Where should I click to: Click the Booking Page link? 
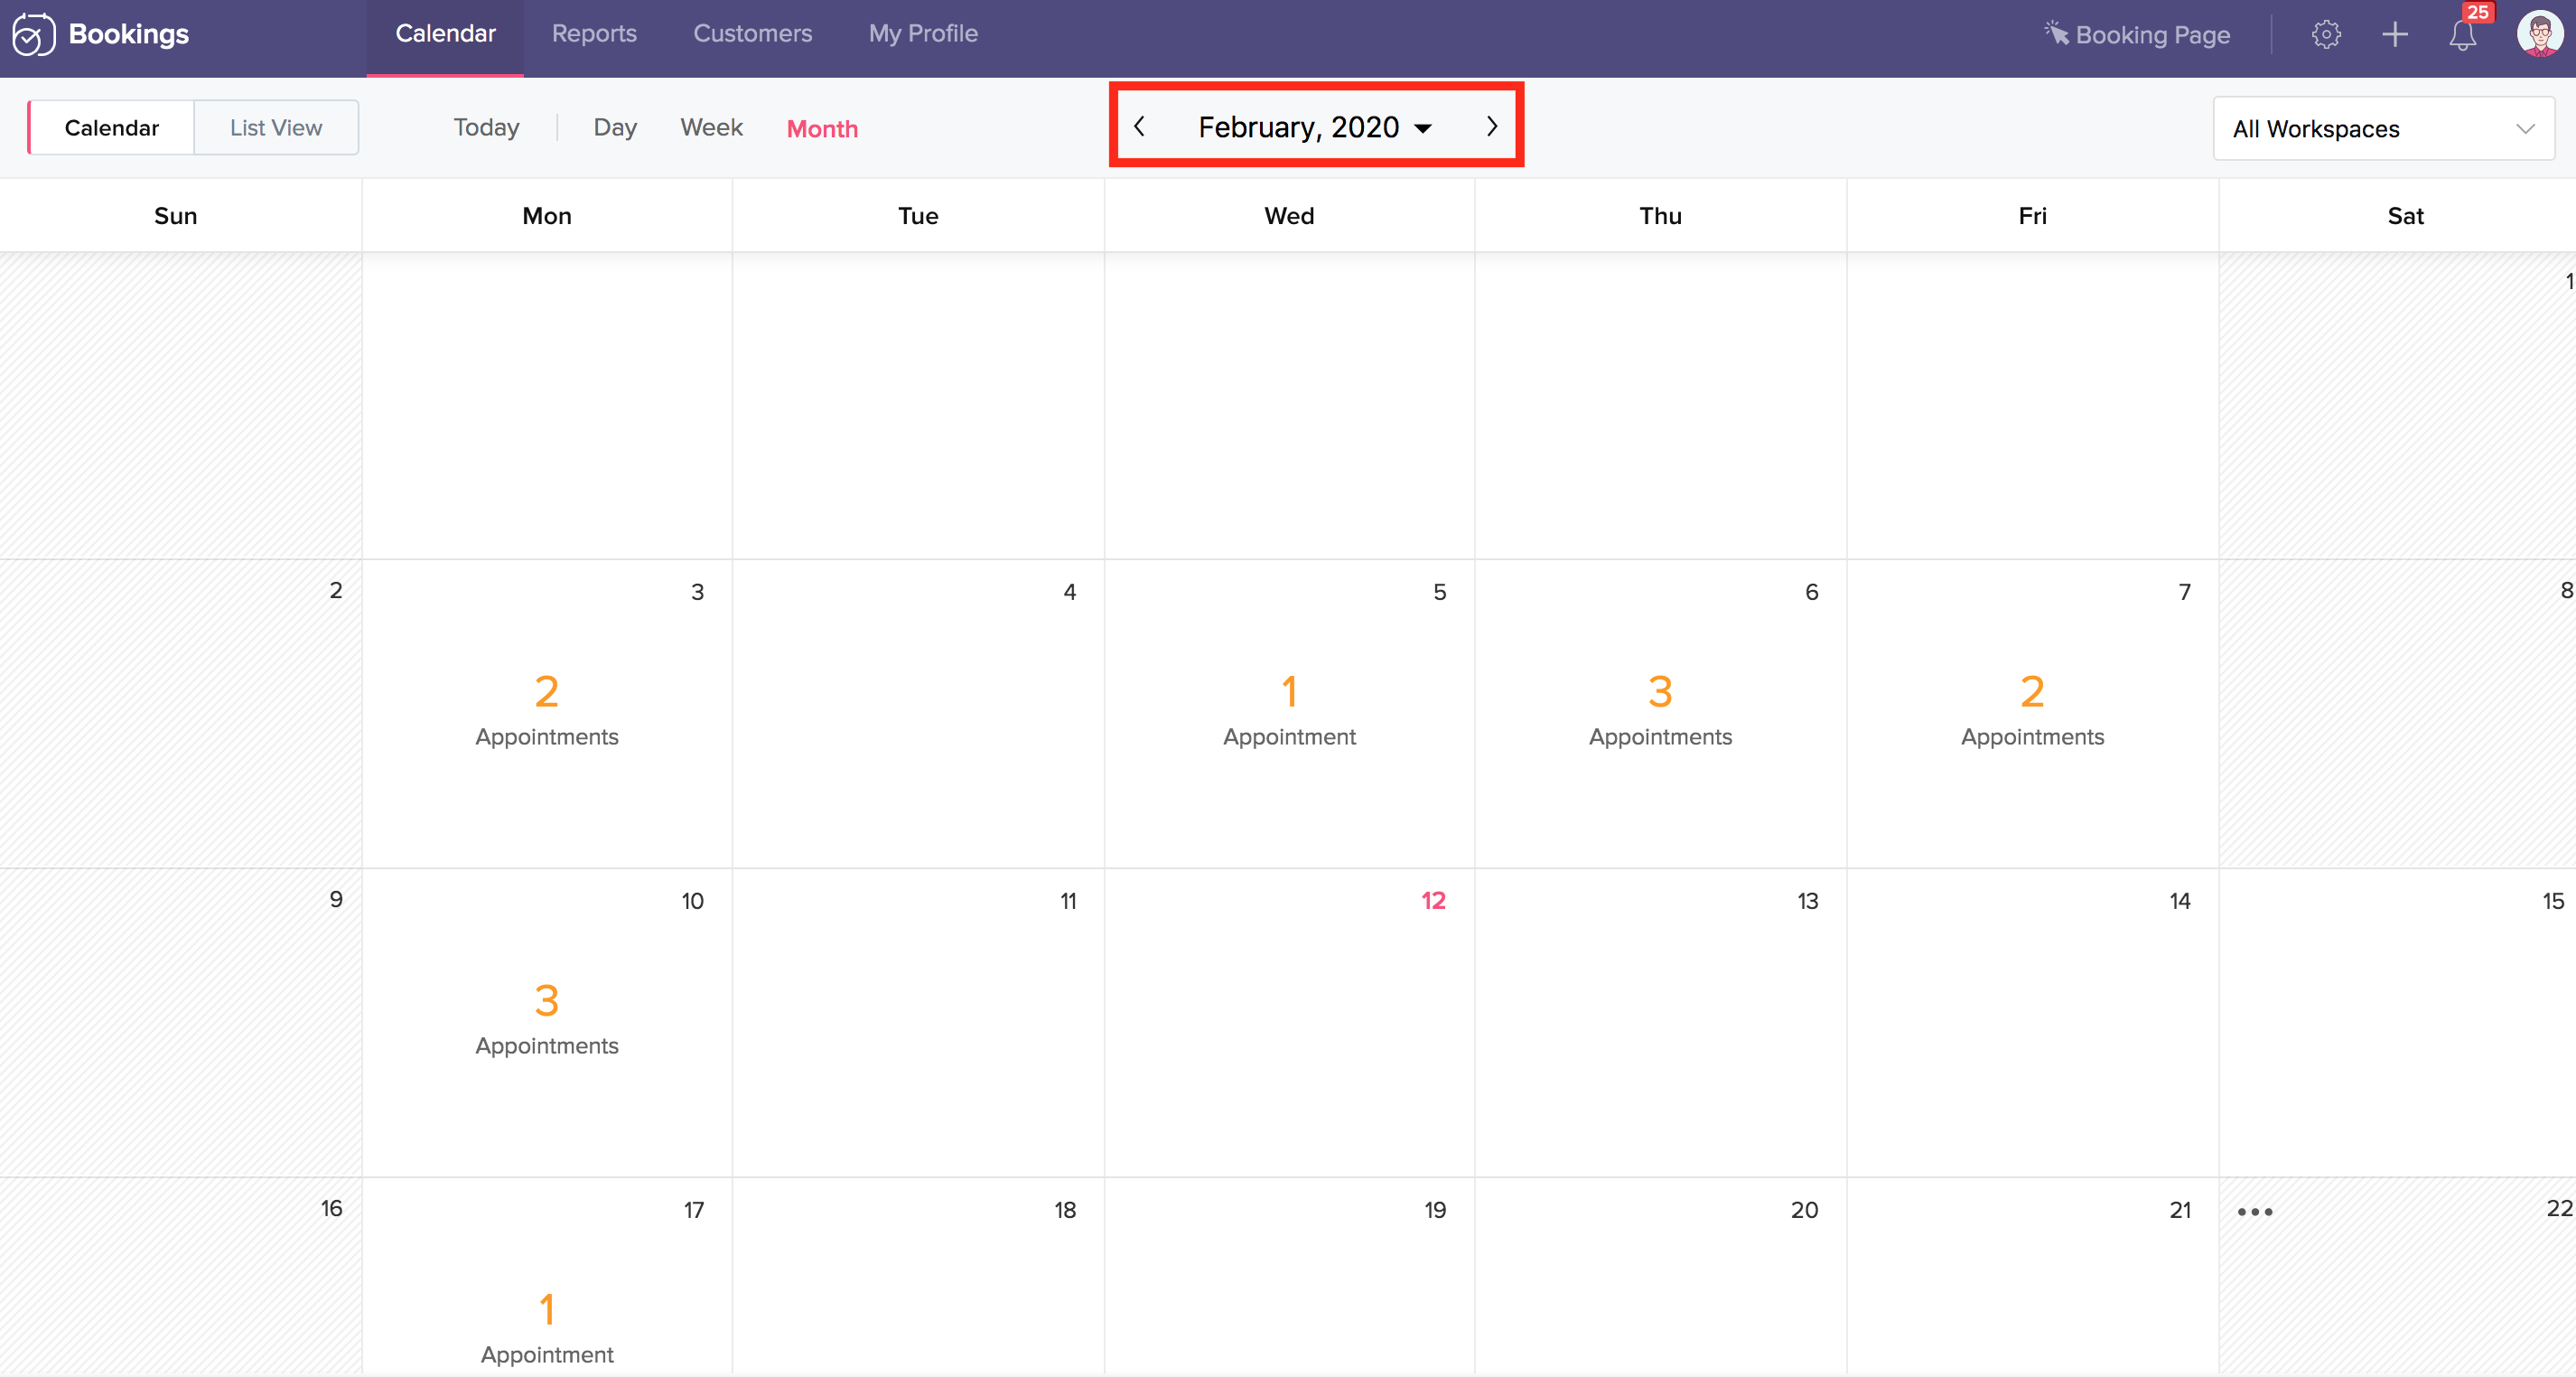coord(2137,35)
